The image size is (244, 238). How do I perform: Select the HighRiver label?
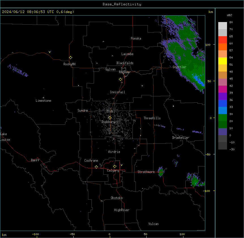122,210
